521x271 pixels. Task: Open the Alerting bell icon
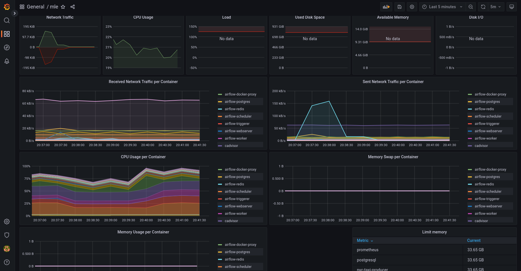pos(7,61)
